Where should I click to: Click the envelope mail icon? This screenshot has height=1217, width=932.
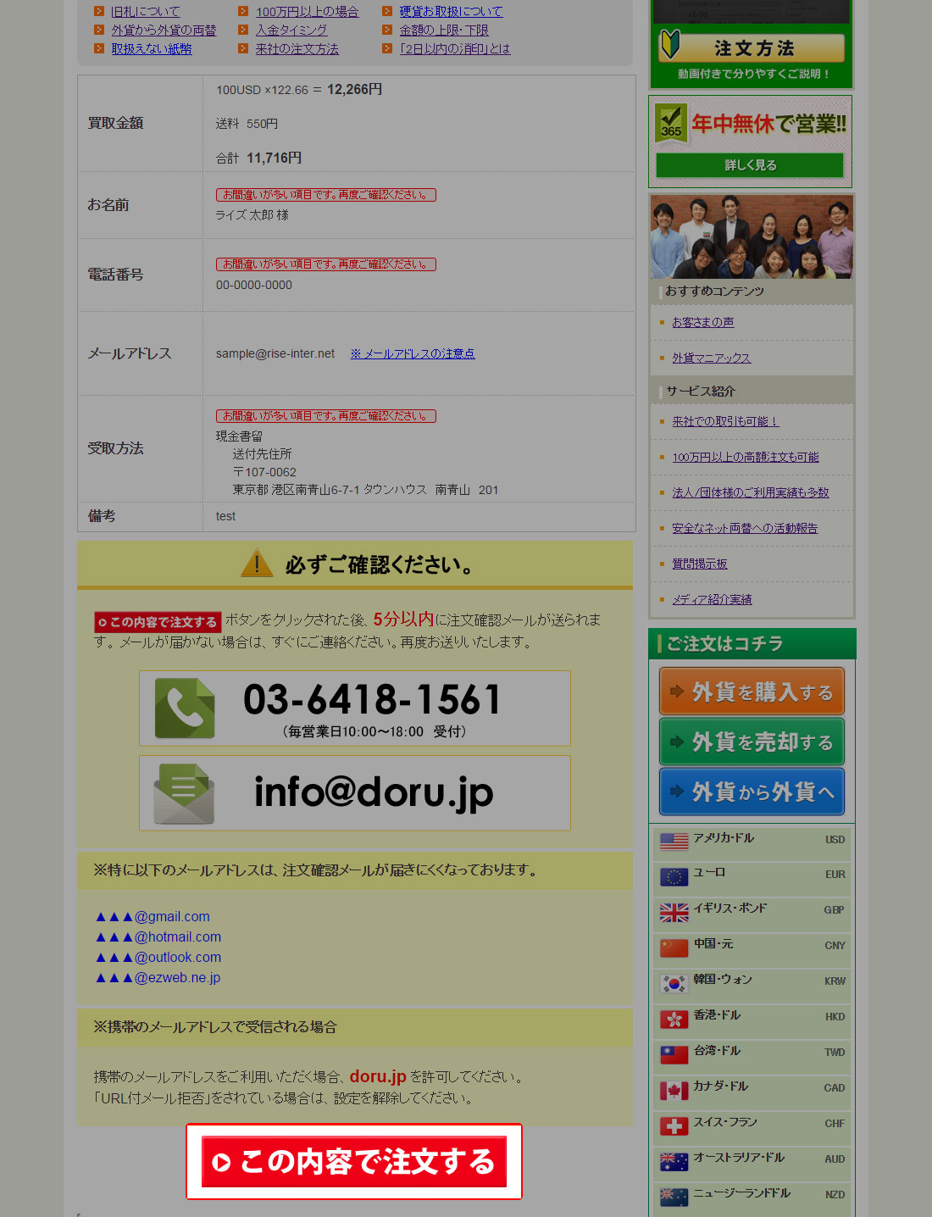pos(184,793)
